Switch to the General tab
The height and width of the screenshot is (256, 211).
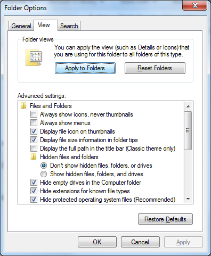[21, 26]
